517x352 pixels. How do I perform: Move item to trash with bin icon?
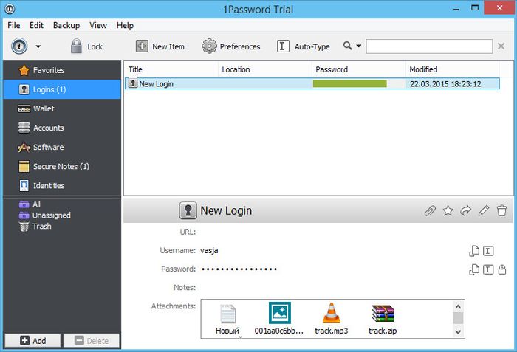click(x=502, y=211)
